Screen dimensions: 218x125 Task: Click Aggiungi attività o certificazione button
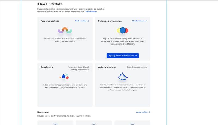coord(123,56)
